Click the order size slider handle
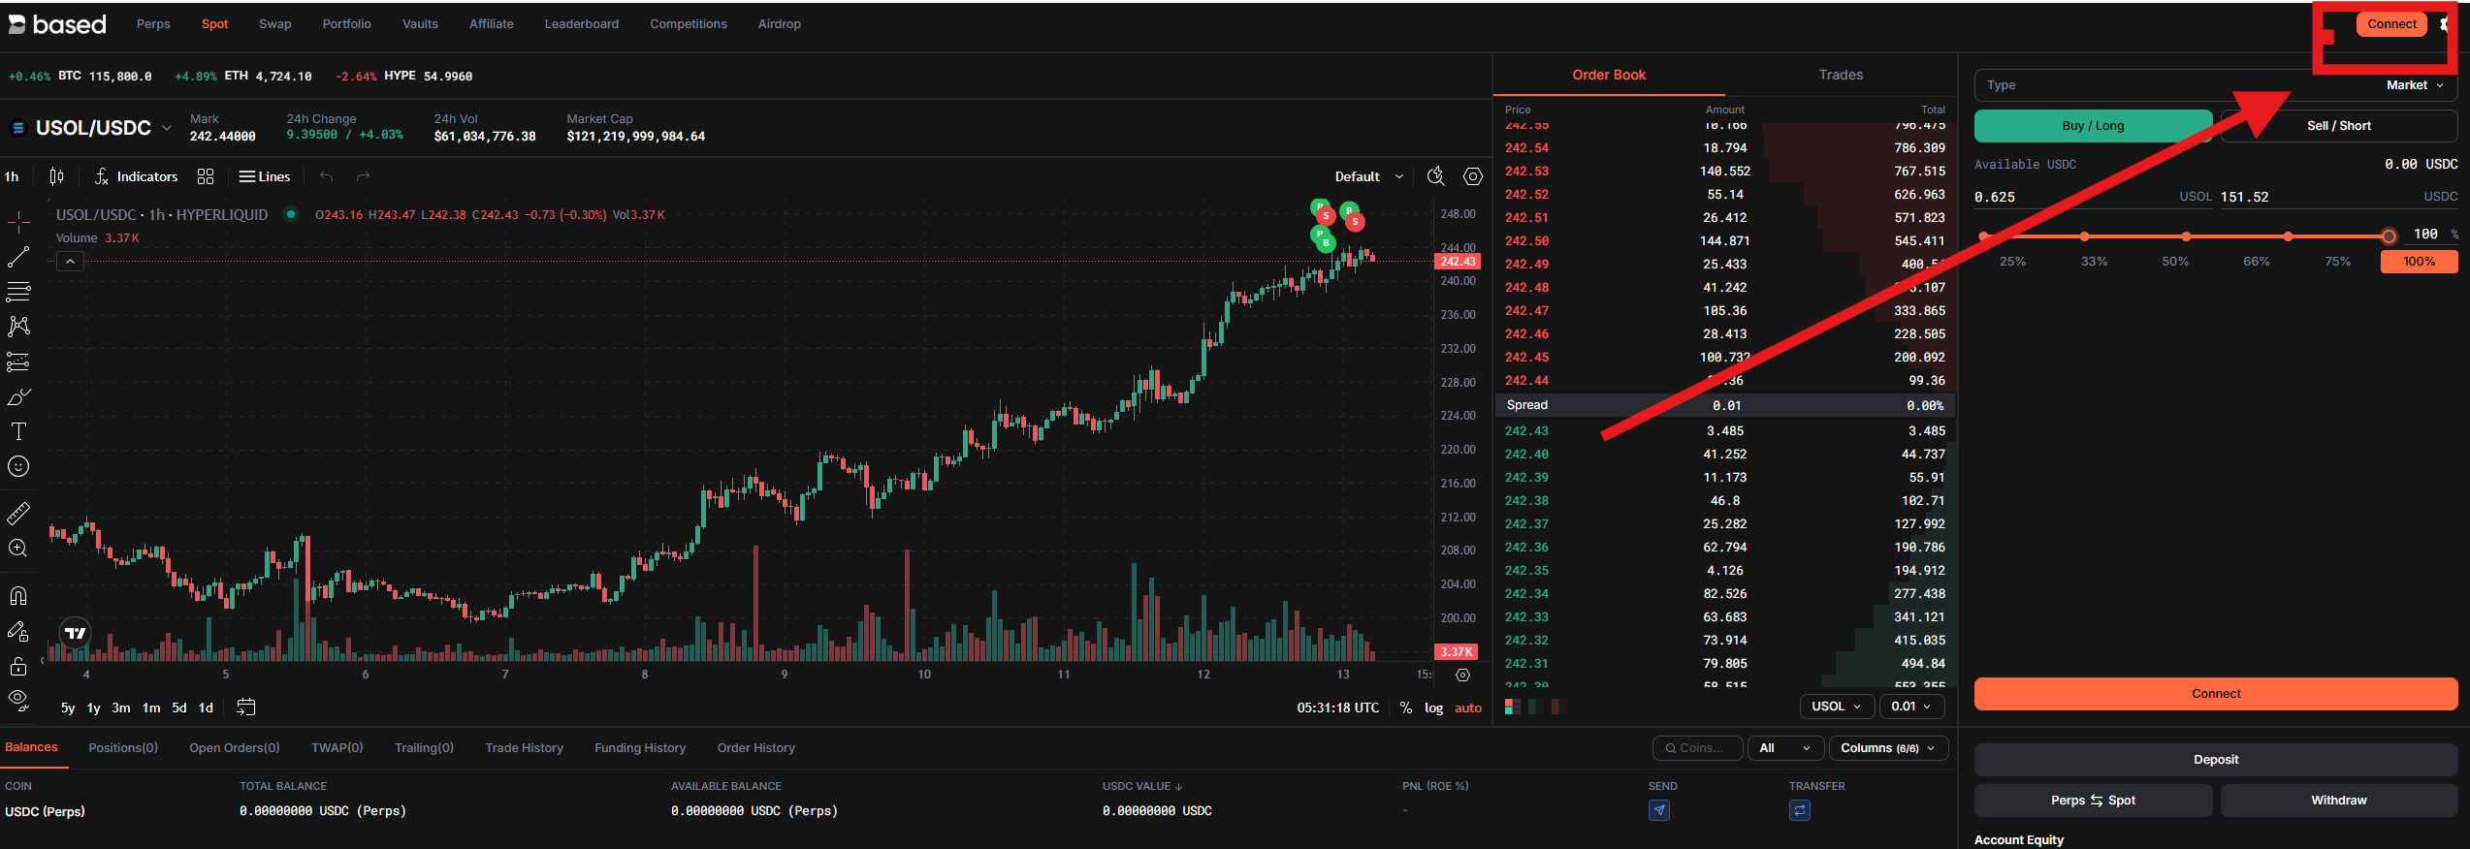Viewport: 2470px width, 849px height. click(2389, 236)
